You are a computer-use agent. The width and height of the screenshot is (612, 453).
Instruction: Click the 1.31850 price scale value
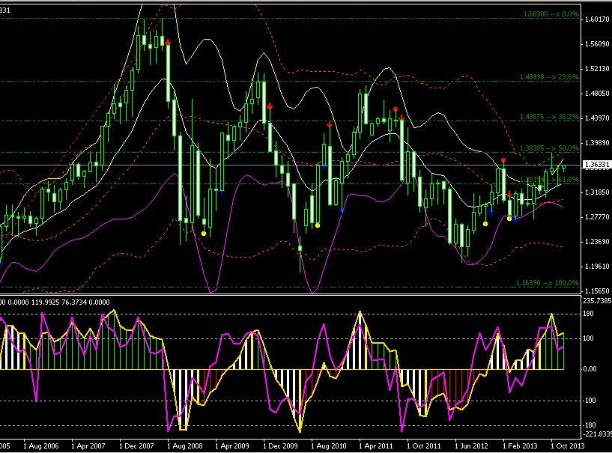pos(597,192)
